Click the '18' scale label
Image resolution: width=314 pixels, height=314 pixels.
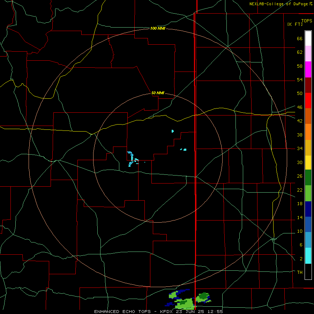(300, 204)
